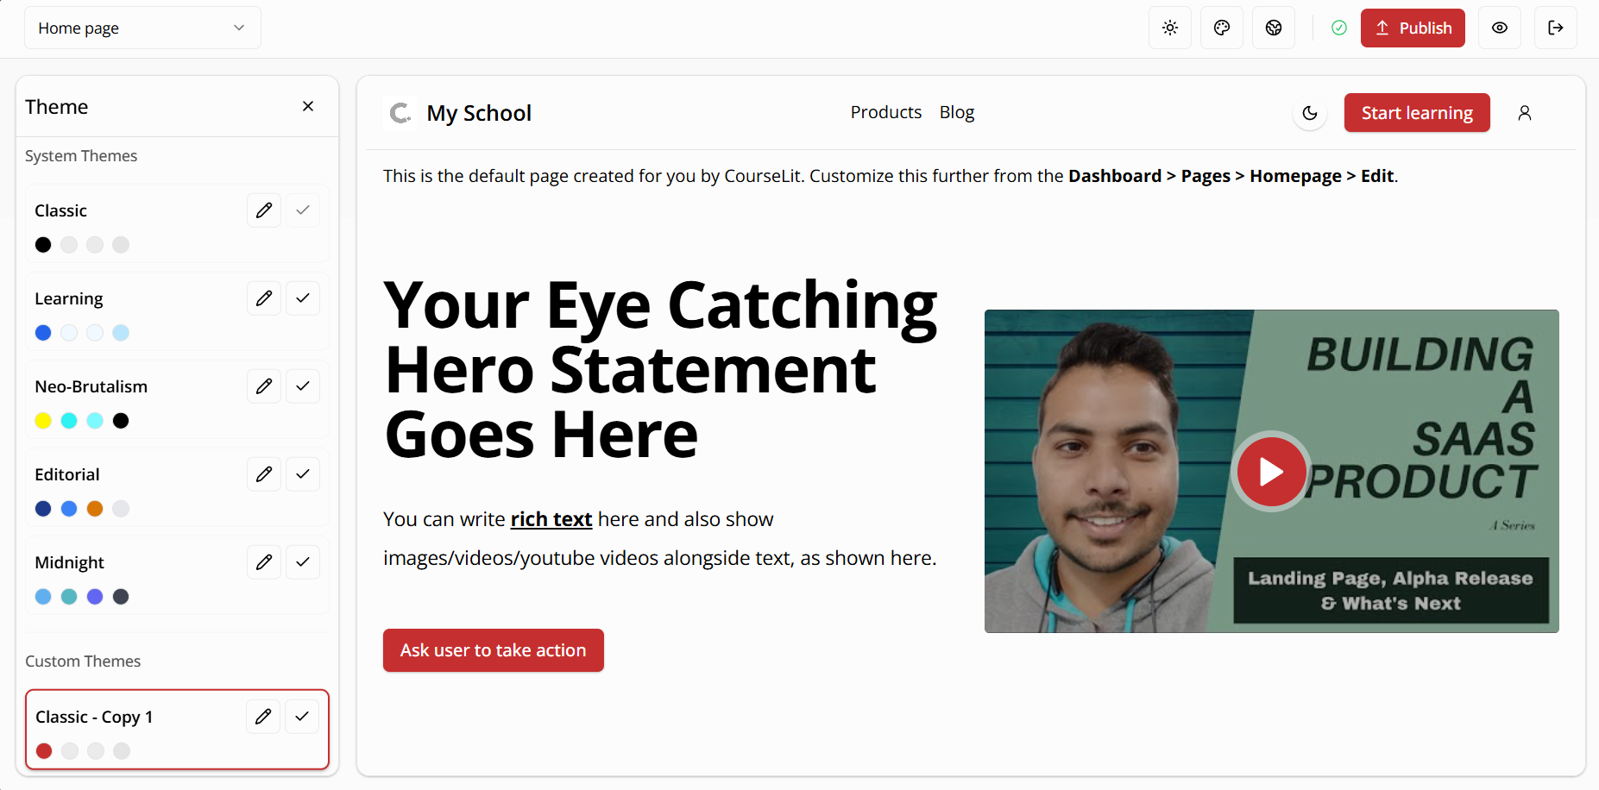
Task: Click the sun icon in top toolbar
Action: (1169, 28)
